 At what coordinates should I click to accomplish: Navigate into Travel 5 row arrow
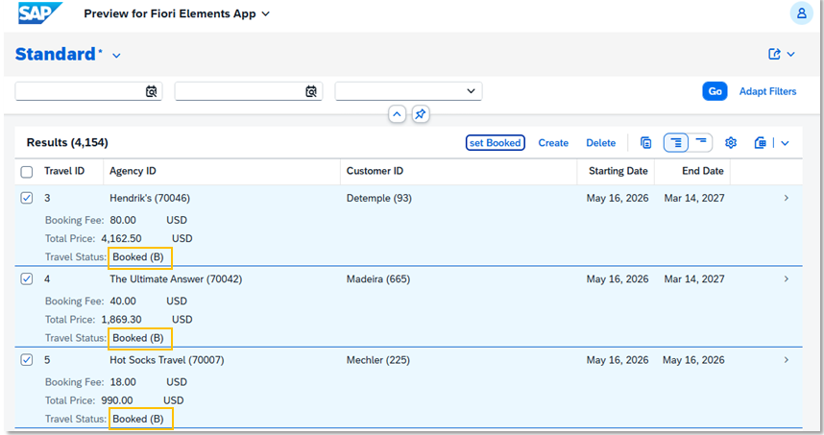pos(787,360)
